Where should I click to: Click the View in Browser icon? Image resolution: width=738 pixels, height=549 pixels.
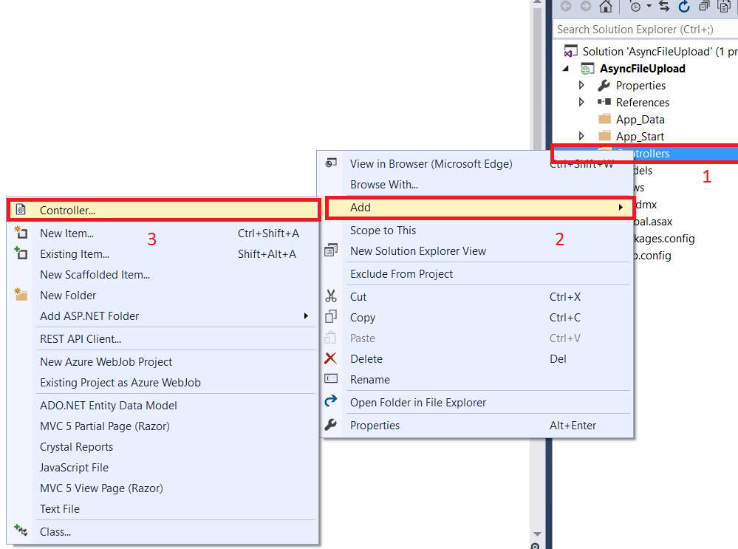(331, 163)
